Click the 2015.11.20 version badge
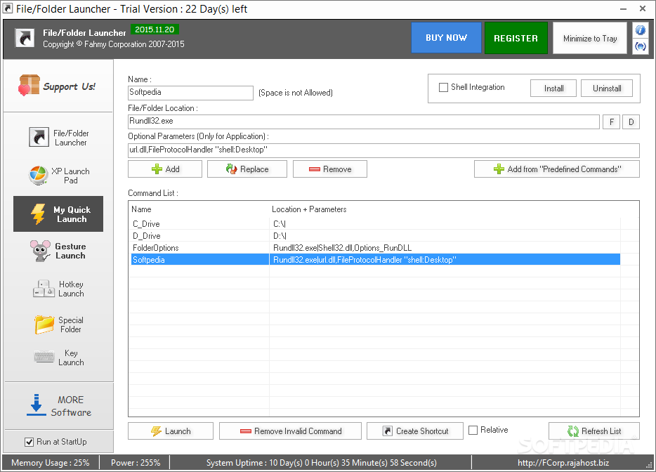 tap(155, 29)
